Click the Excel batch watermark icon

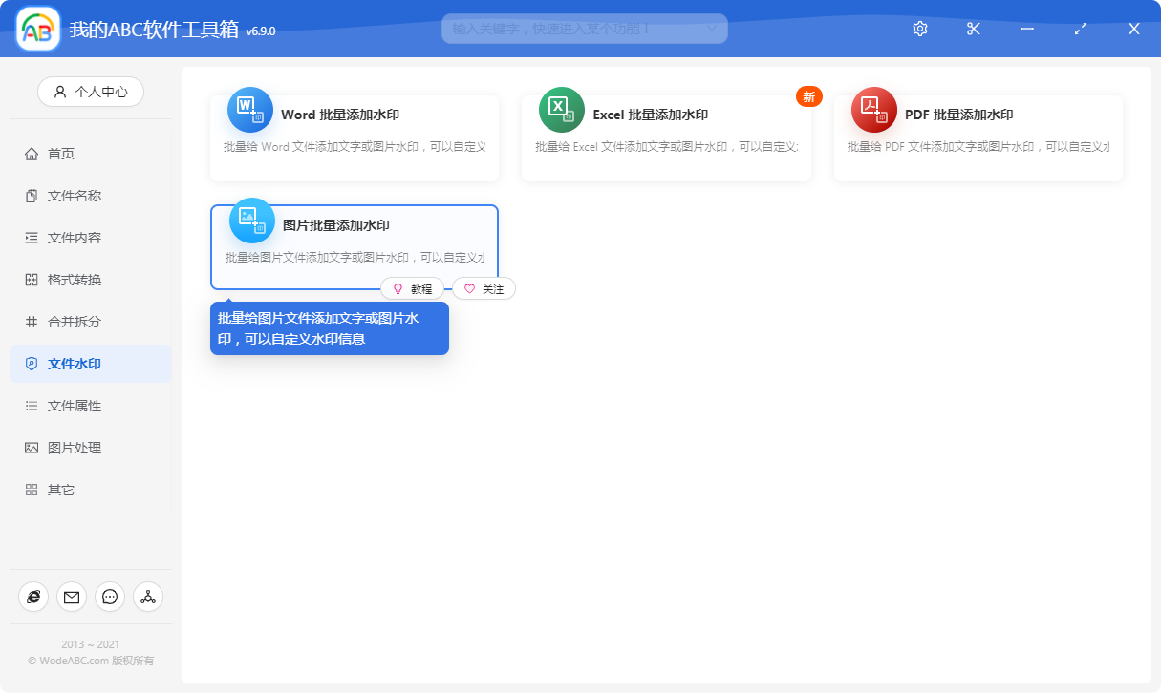click(x=561, y=110)
